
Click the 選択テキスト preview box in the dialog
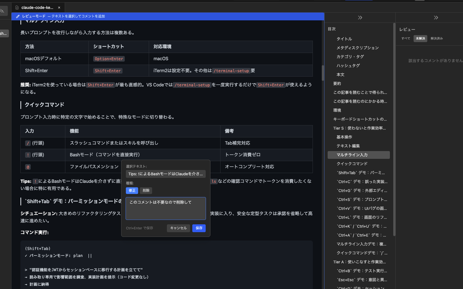(166, 174)
